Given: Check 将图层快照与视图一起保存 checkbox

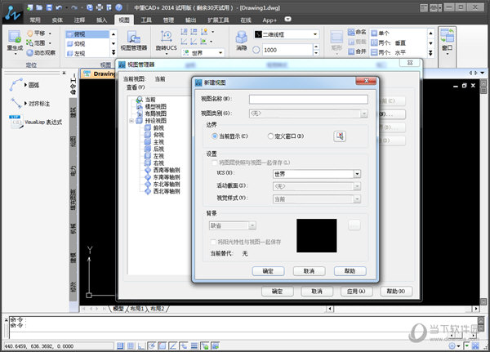Looking at the screenshot, I should tap(214, 163).
